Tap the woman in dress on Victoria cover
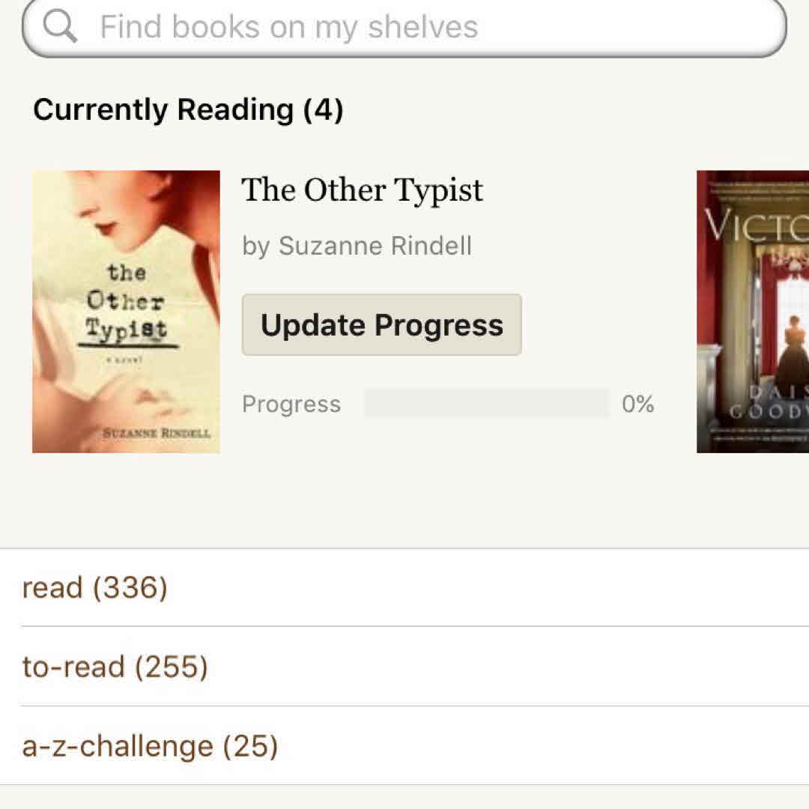The height and width of the screenshot is (809, 809). pyautogui.click(x=793, y=345)
